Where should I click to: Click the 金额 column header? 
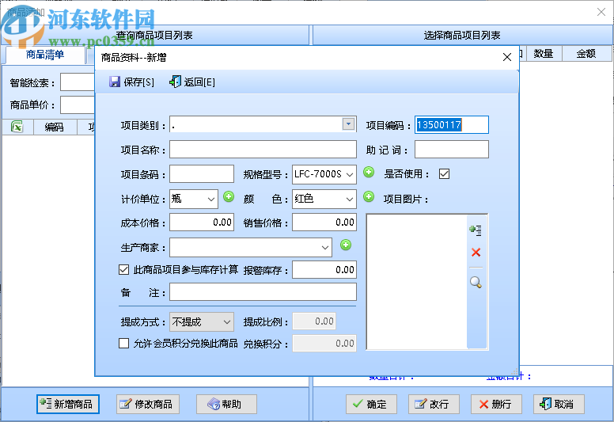(x=586, y=54)
